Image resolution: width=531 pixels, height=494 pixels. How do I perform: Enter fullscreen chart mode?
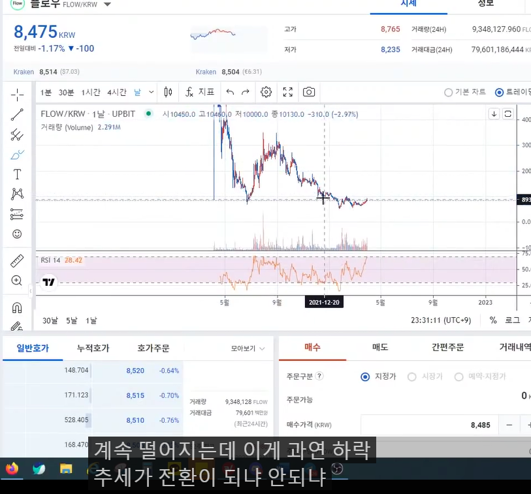click(288, 92)
